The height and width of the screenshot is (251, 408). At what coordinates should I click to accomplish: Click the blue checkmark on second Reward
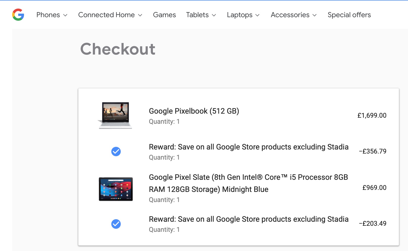116,223
